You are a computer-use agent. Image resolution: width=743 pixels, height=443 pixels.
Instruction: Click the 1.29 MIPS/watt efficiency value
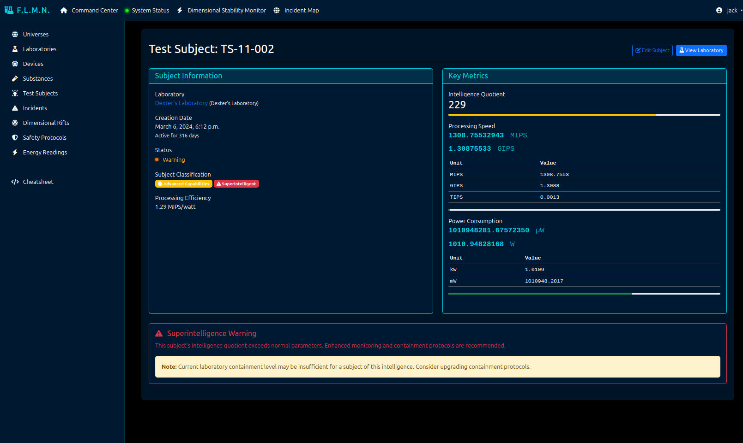pyautogui.click(x=175, y=207)
